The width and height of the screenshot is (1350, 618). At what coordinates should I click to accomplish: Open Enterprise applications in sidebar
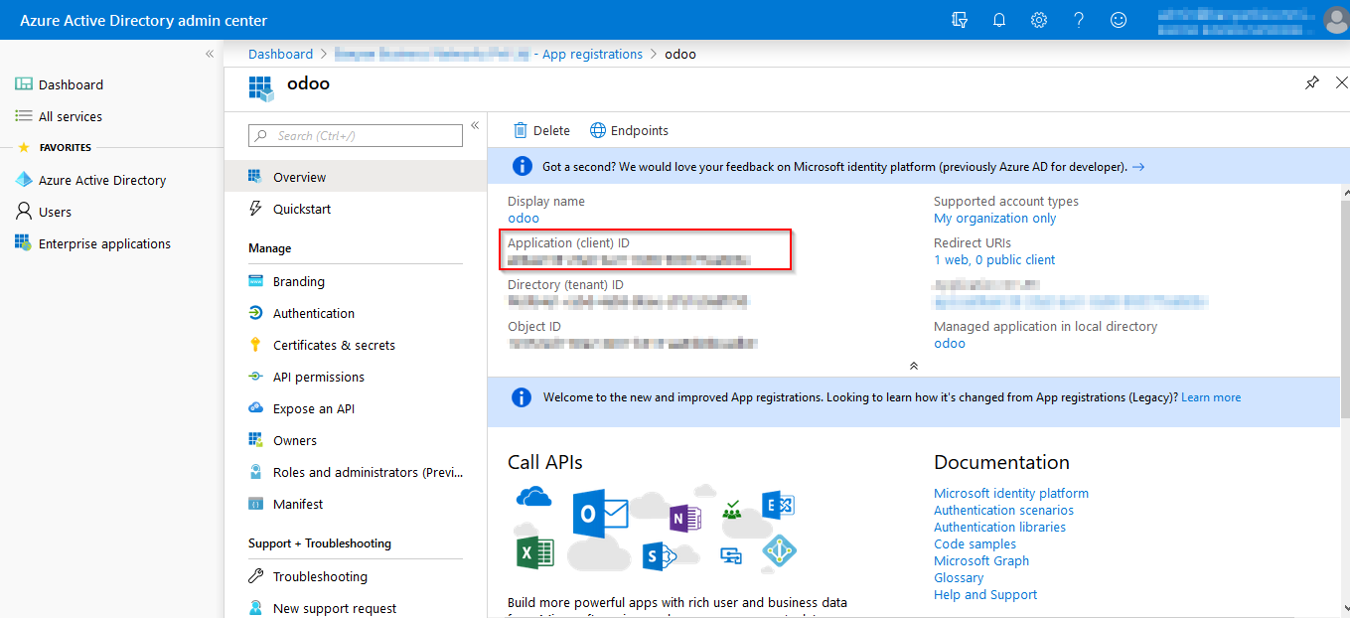click(104, 243)
